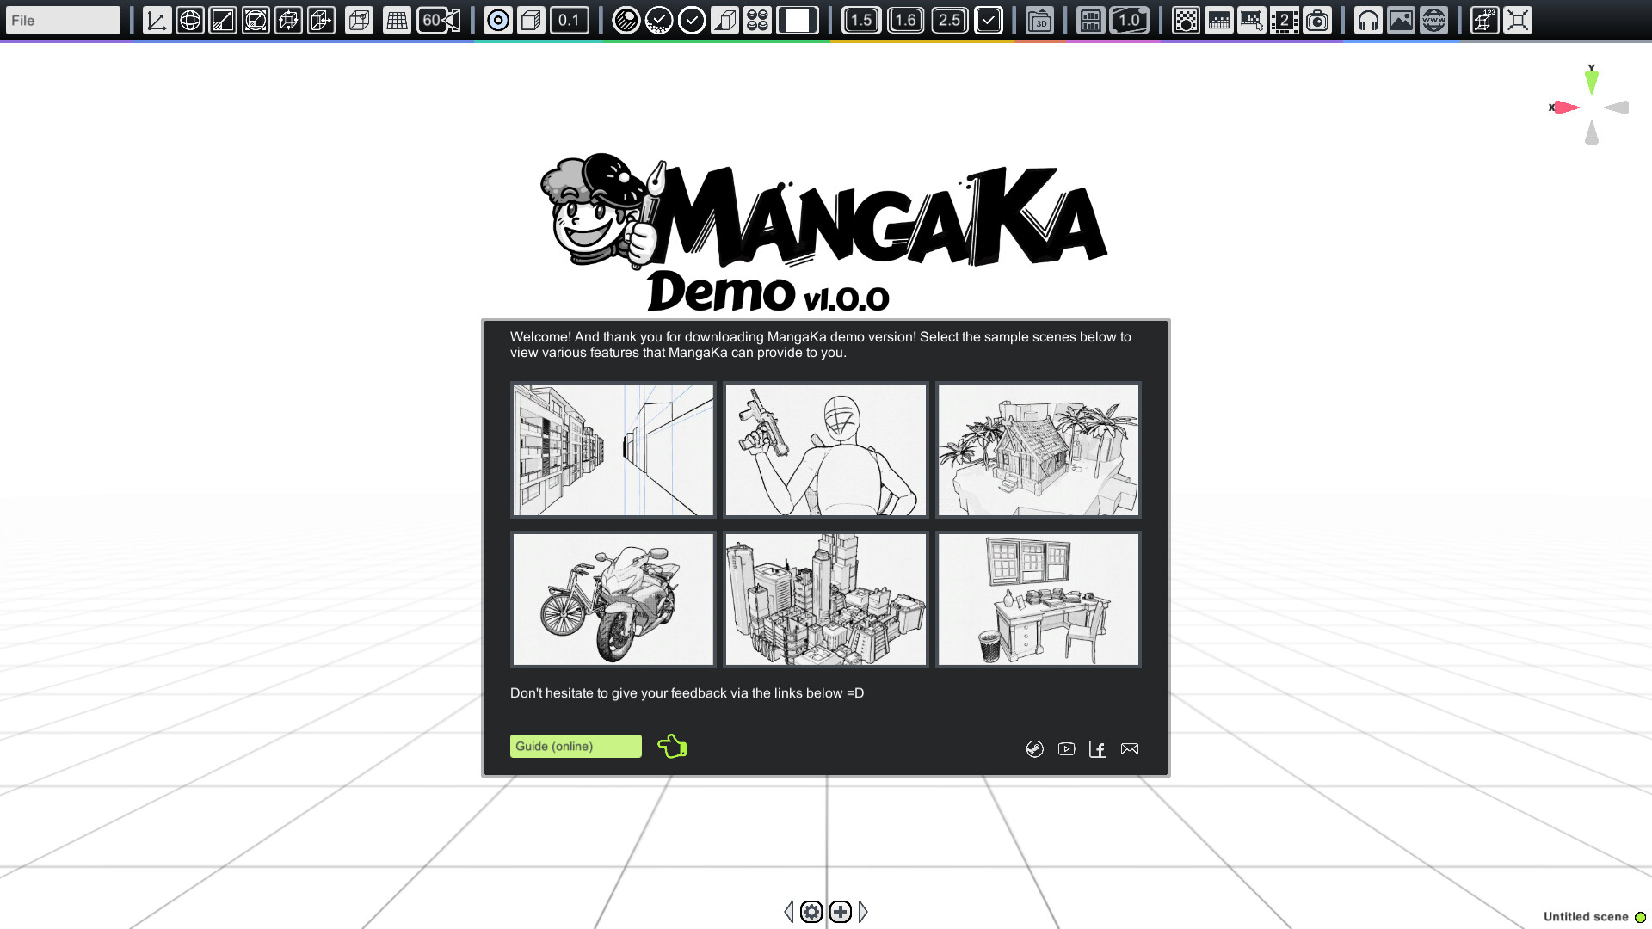This screenshot has width=1652, height=929.
Task: Click the image export icon in the toolbar
Action: click(1401, 21)
